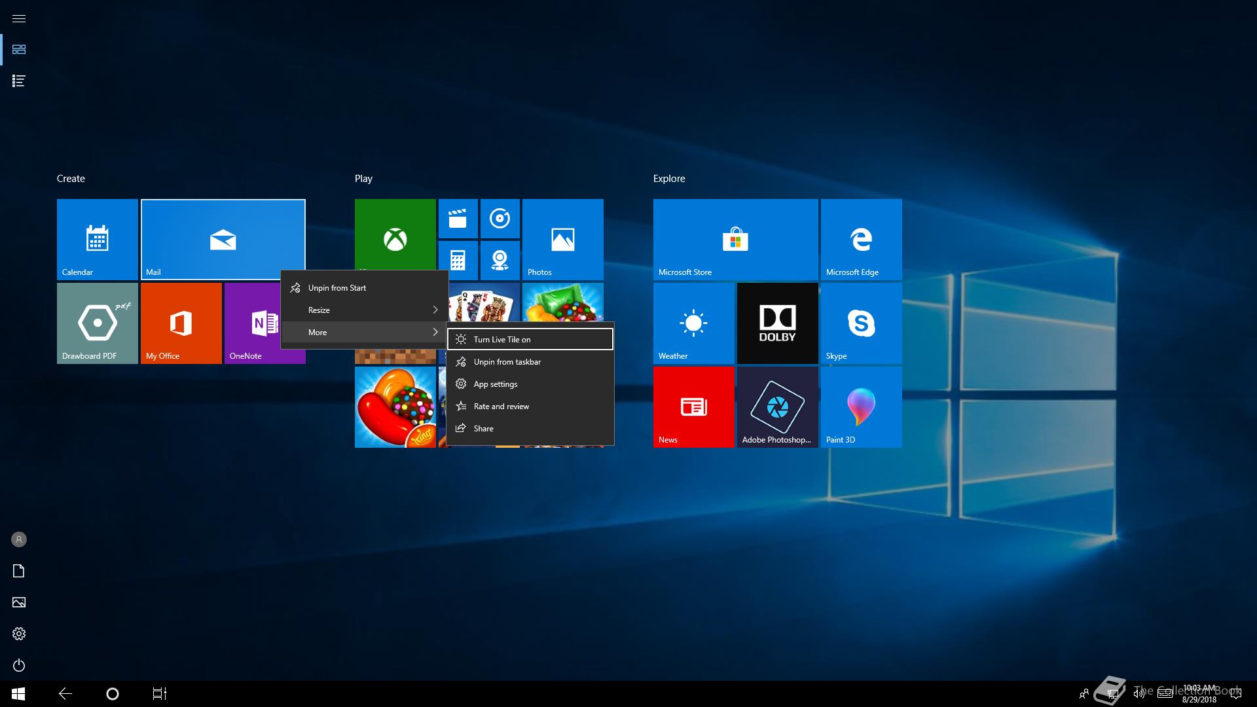Open the Solitaire cards tile

[x=484, y=302]
